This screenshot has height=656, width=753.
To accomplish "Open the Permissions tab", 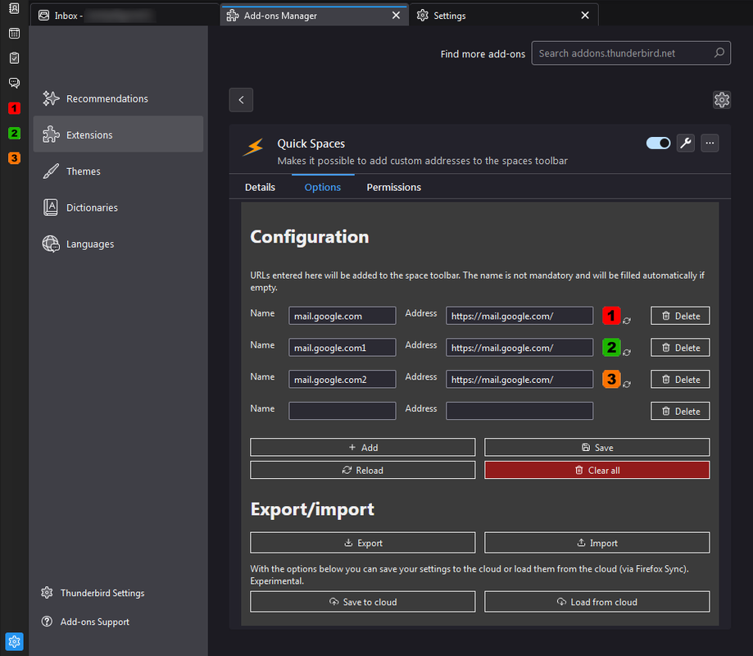I will [x=394, y=187].
